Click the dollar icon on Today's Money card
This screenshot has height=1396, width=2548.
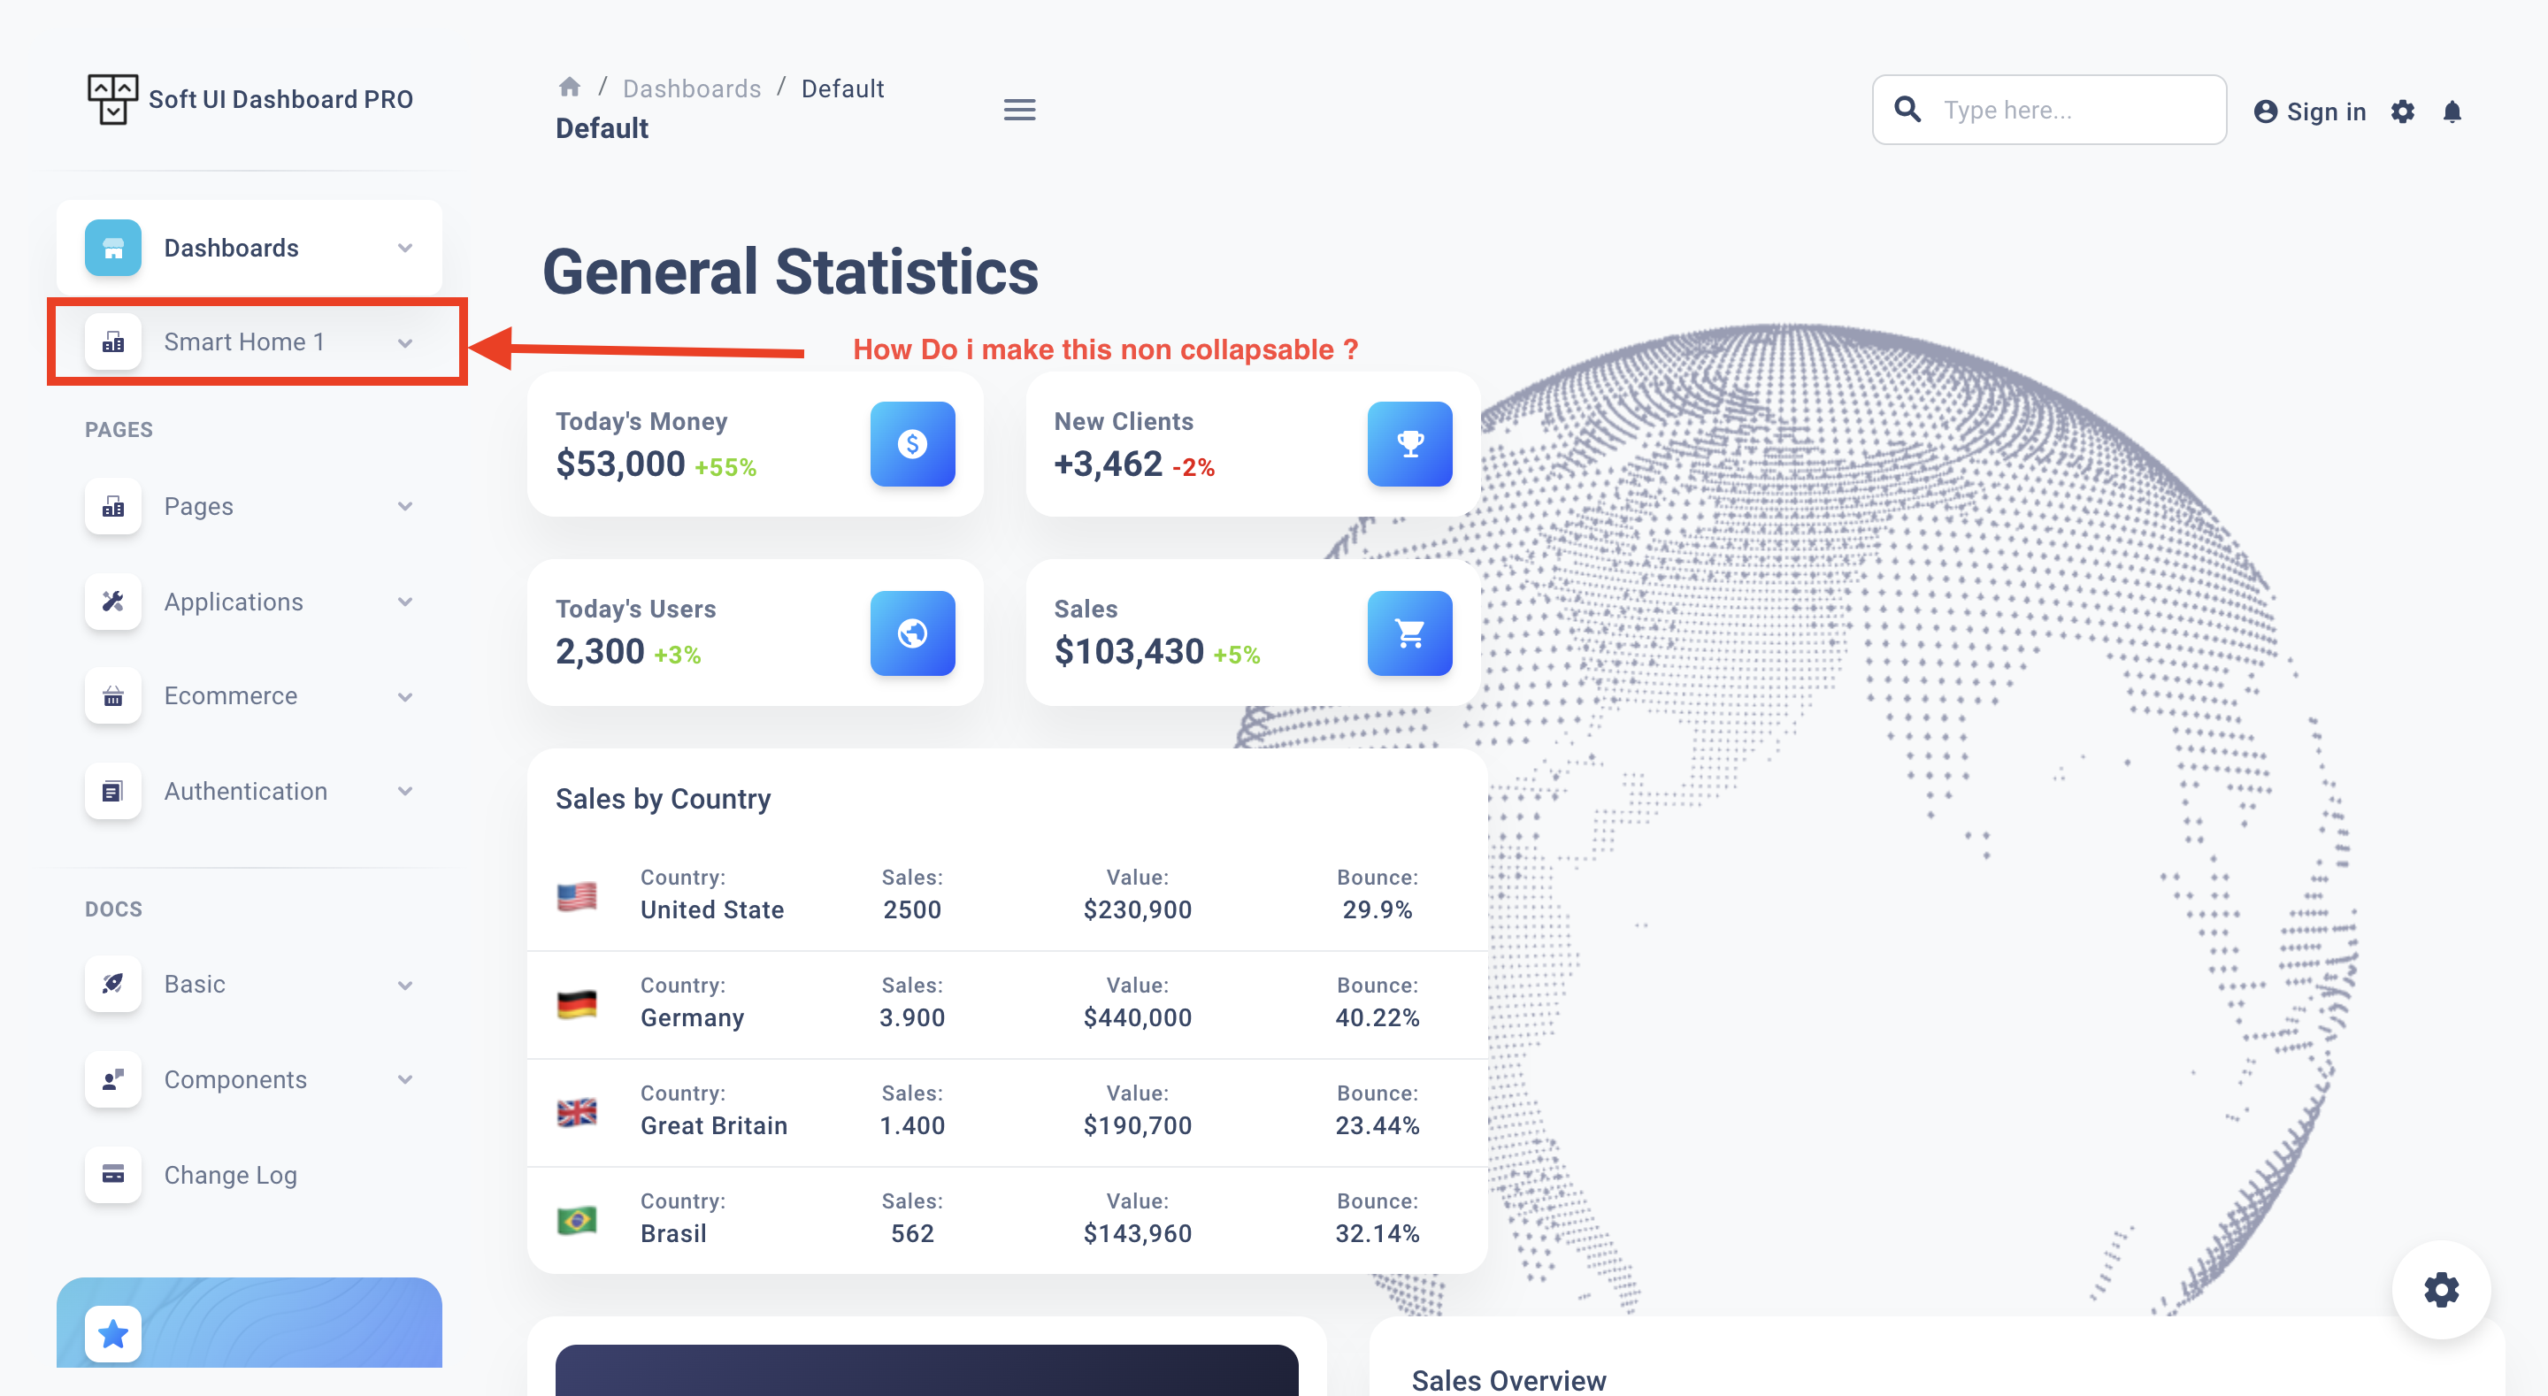point(912,444)
